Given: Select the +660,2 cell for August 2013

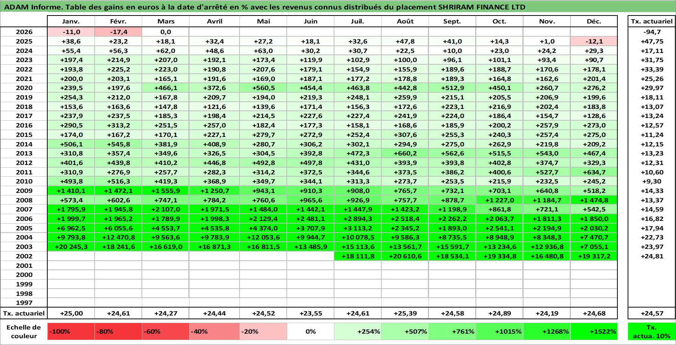Looking at the screenshot, I should click(x=405, y=153).
